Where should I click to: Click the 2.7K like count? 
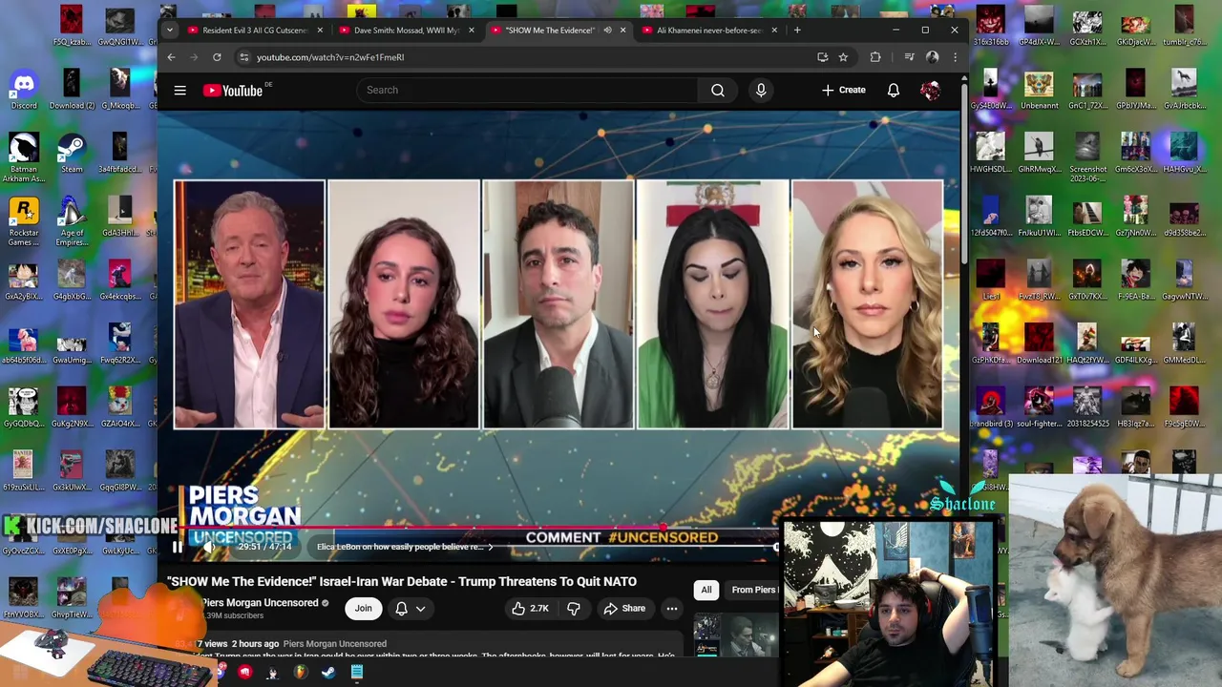click(539, 609)
